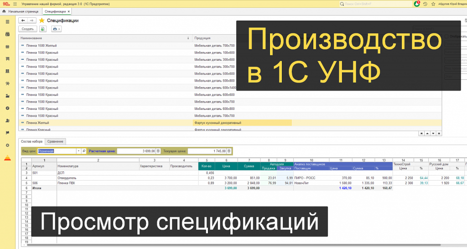467x249 pixels.
Task: Select the Мебельная деталь 100х600 product cell
Action: click(214, 53)
